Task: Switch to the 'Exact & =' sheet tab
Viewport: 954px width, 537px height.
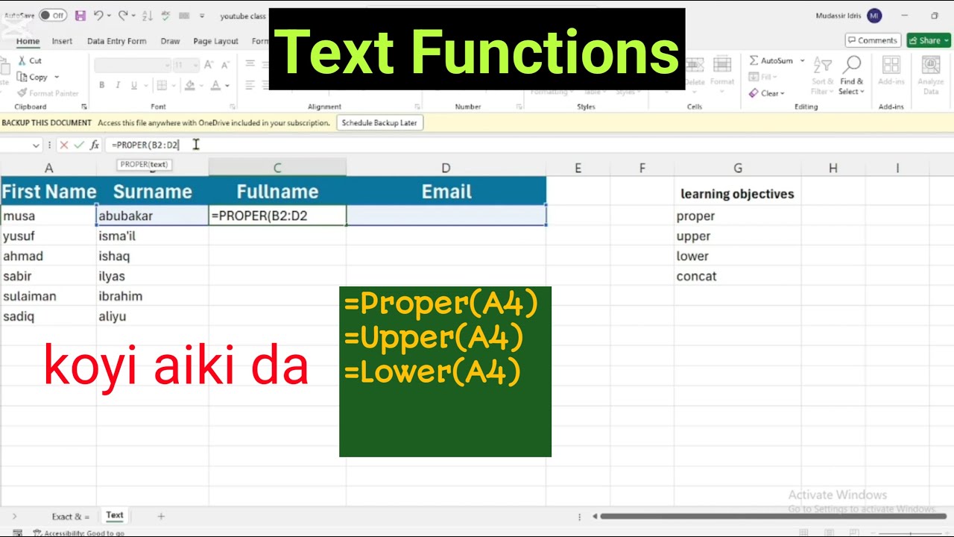Action: tap(70, 516)
